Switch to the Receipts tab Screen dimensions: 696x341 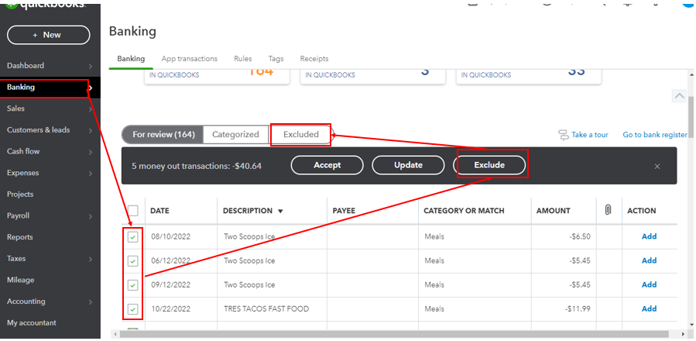314,59
